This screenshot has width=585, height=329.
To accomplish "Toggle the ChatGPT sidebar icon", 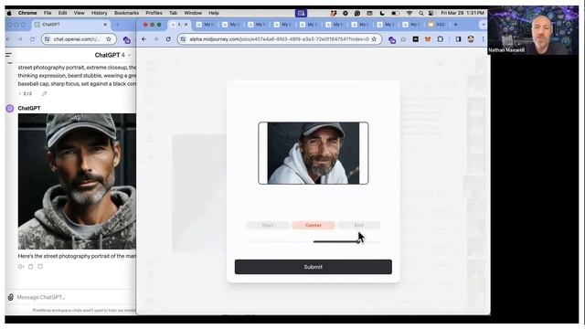I will click(8, 56).
